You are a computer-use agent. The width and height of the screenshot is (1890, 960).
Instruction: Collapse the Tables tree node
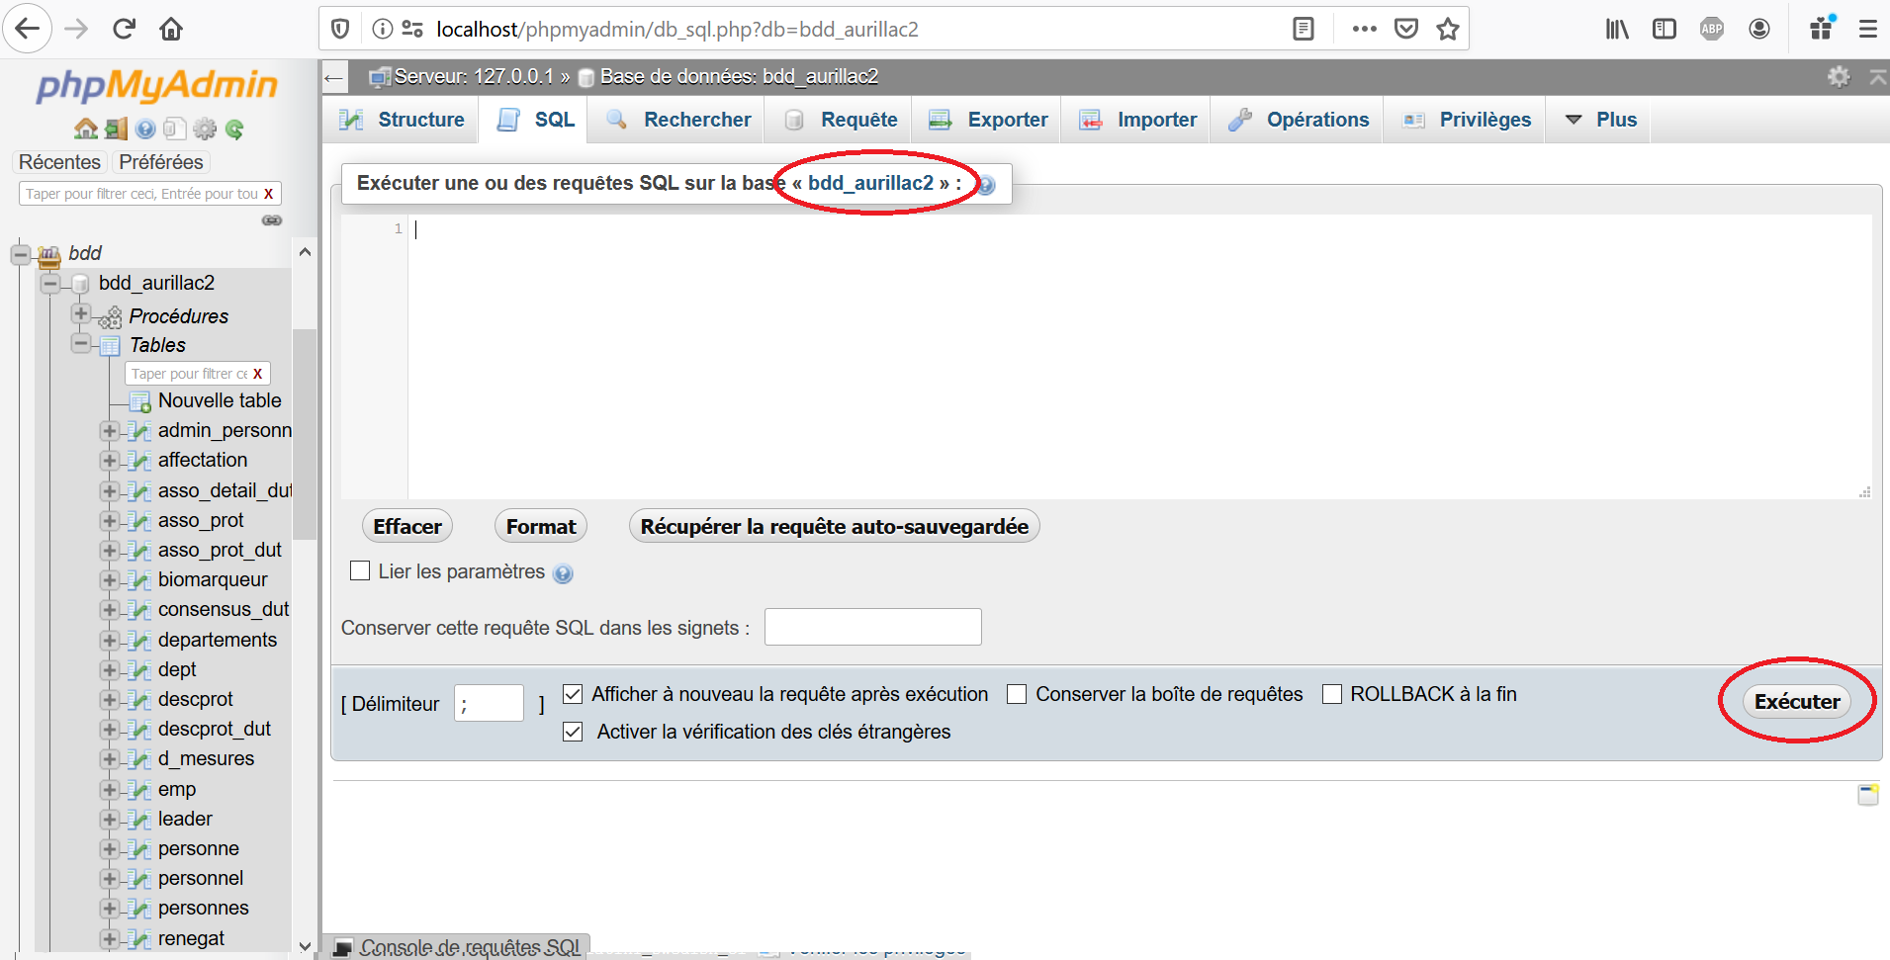click(x=81, y=344)
